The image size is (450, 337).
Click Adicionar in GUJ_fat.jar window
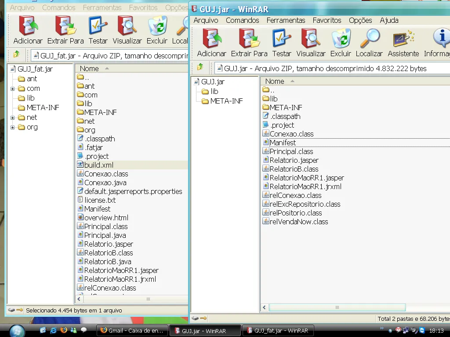click(28, 30)
